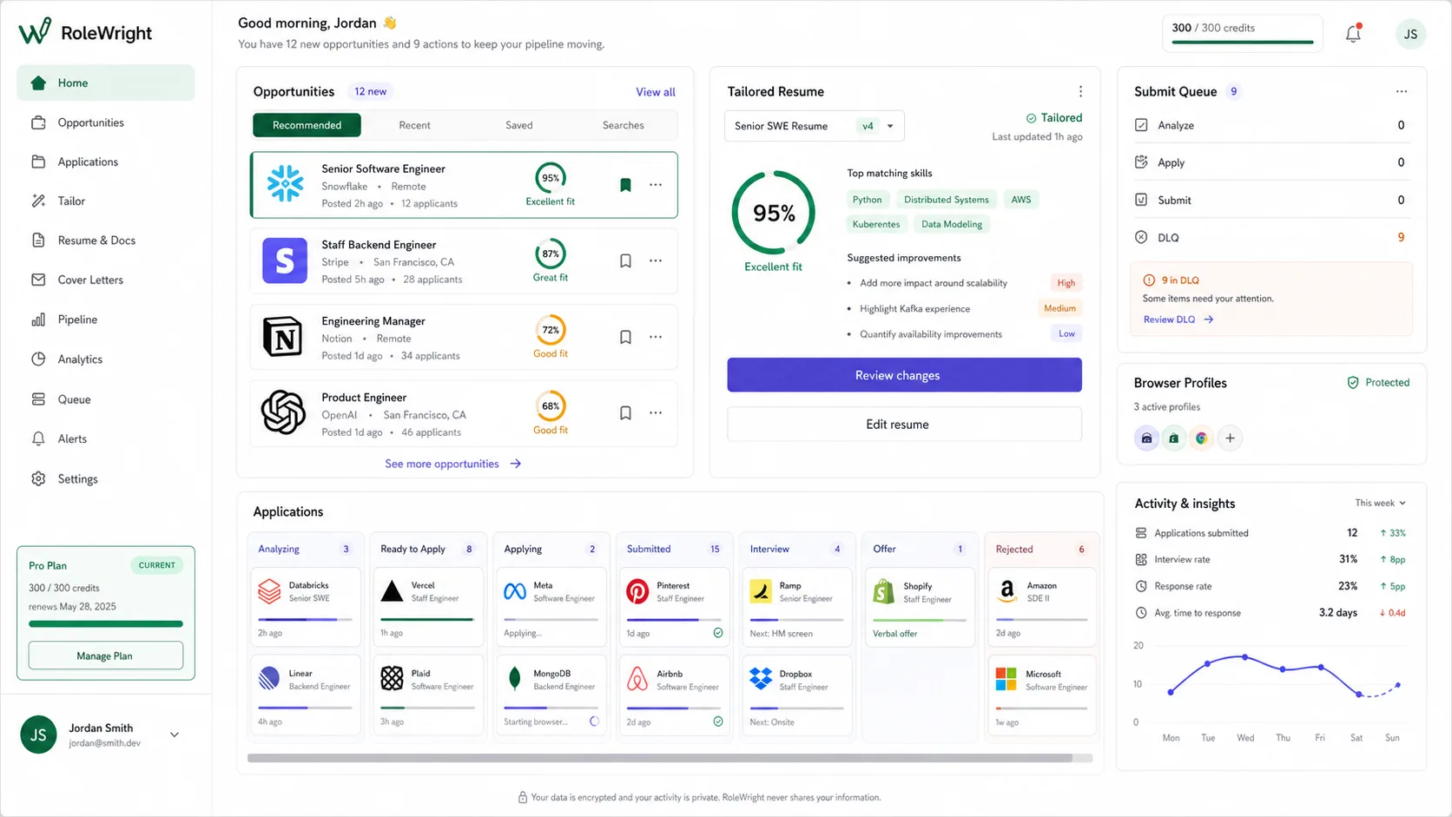Screen dimensions: 1452x817
Task: Unsave the Snowflake job bookmark
Action: click(625, 185)
